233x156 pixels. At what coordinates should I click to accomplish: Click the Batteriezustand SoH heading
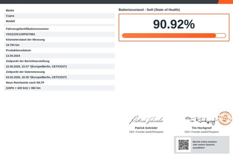pos(149,9)
